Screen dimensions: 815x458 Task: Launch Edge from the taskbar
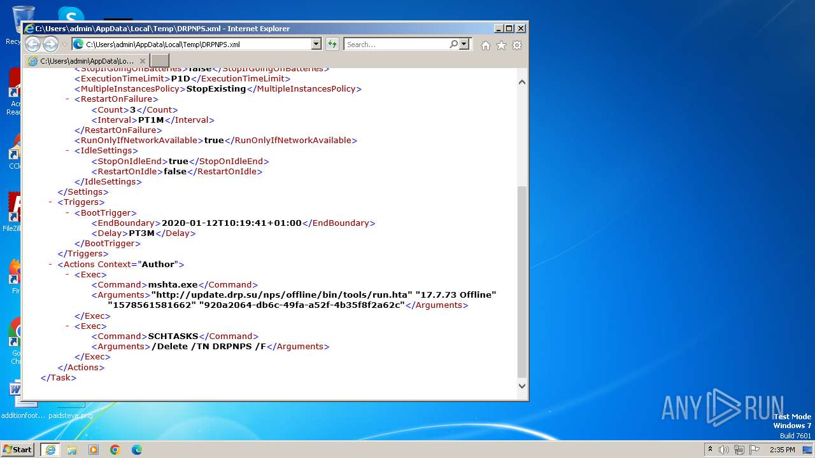coord(137,450)
